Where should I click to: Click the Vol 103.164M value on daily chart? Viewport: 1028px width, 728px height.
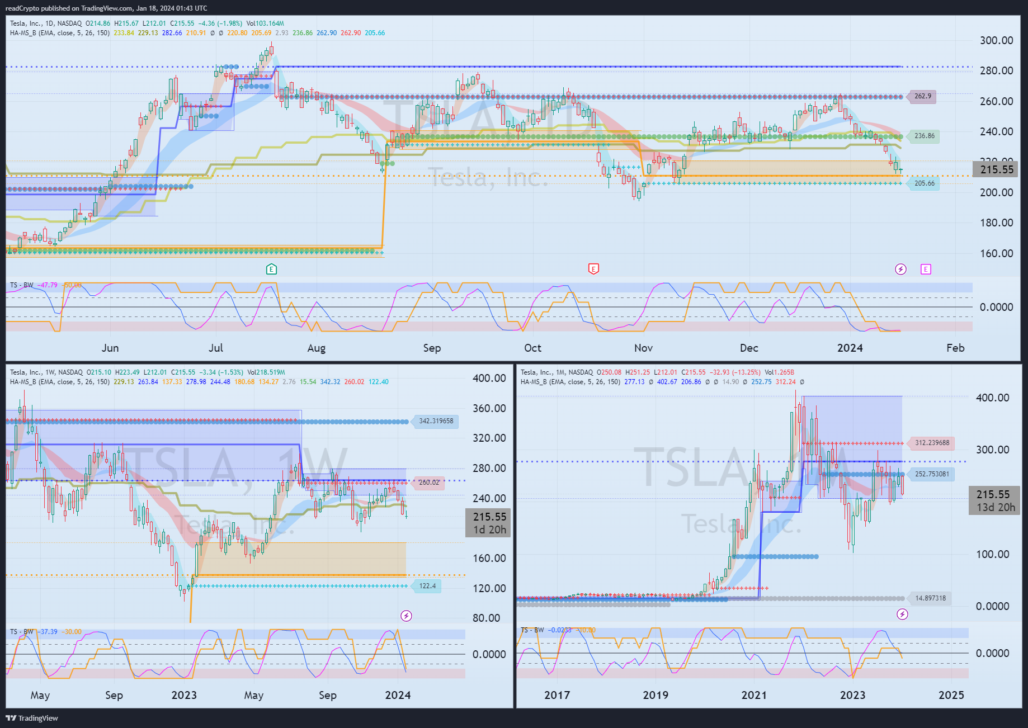click(265, 23)
